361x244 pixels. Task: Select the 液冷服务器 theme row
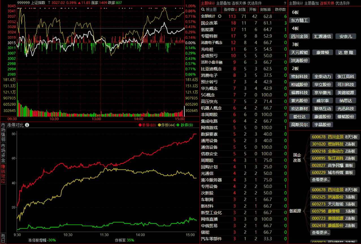244,180
